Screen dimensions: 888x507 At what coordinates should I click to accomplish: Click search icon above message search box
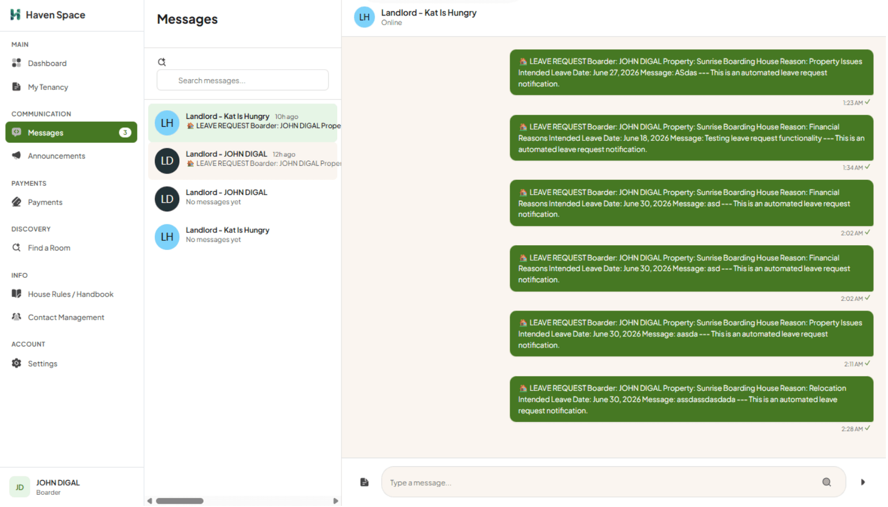tap(162, 62)
